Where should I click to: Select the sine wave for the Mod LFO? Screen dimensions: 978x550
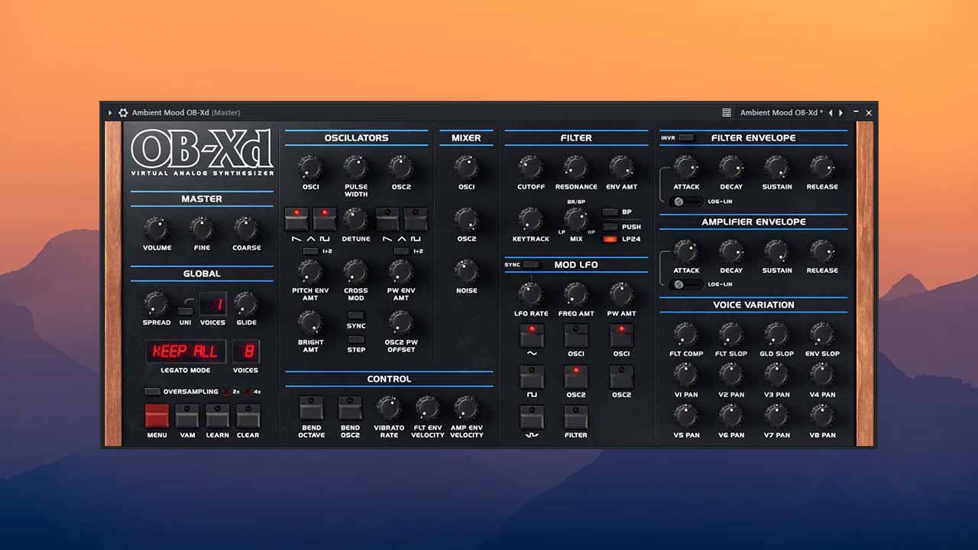[532, 334]
